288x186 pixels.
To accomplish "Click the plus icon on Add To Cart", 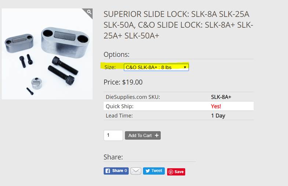I will pos(157,136).
